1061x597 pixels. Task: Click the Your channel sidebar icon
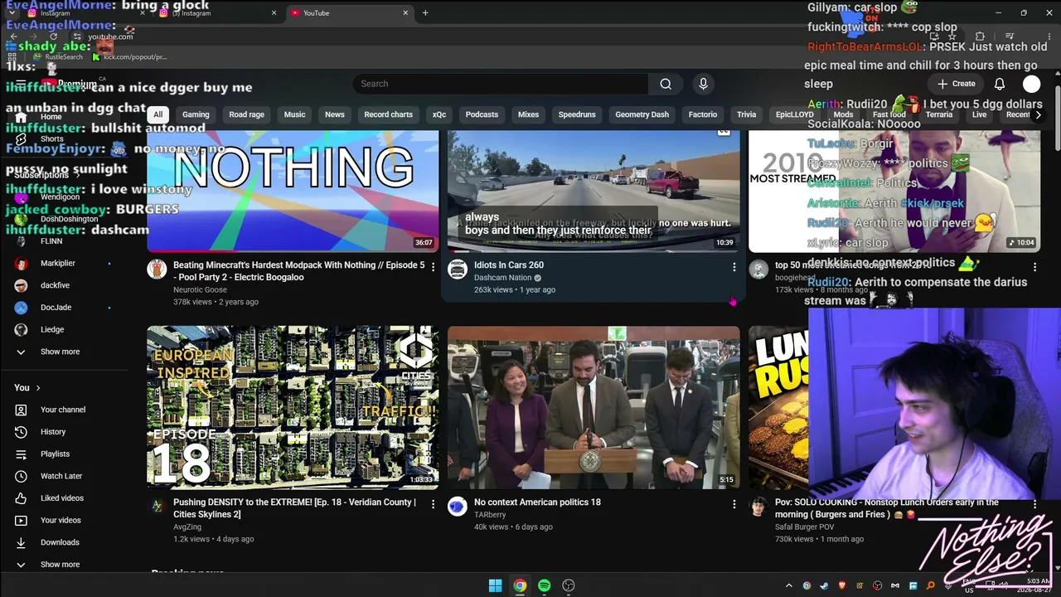click(22, 410)
